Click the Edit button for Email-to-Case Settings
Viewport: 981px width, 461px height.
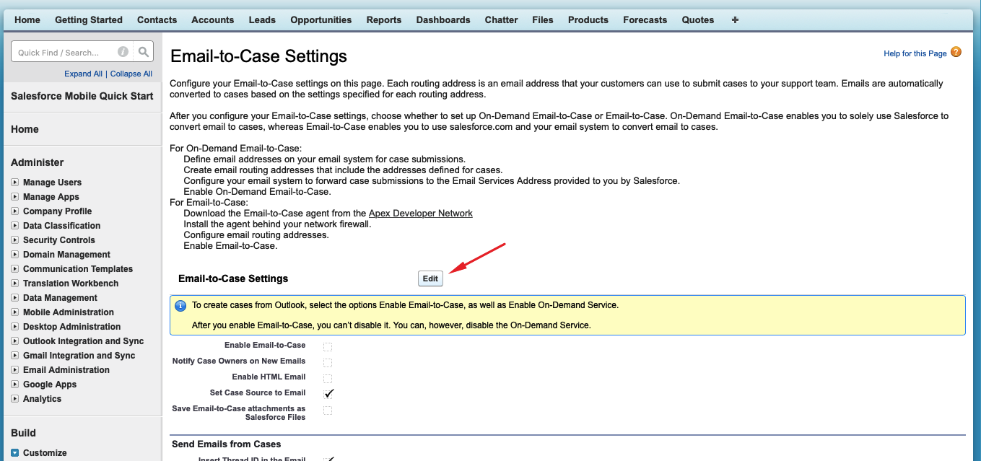(430, 278)
